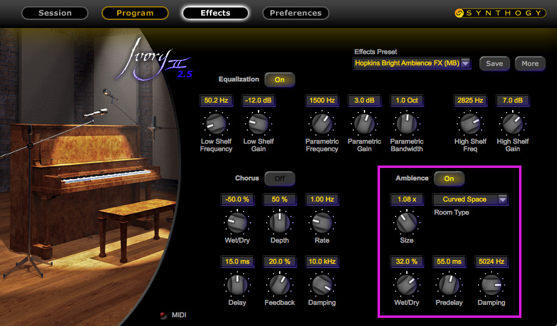Click the Chorus Depth knob
The height and width of the screenshot is (326, 557).
[280, 223]
